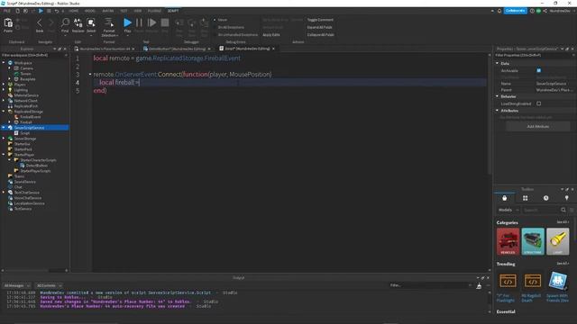The width and height of the screenshot is (577, 324).
Task: Fold the function block on line 3
Action: 90,74
